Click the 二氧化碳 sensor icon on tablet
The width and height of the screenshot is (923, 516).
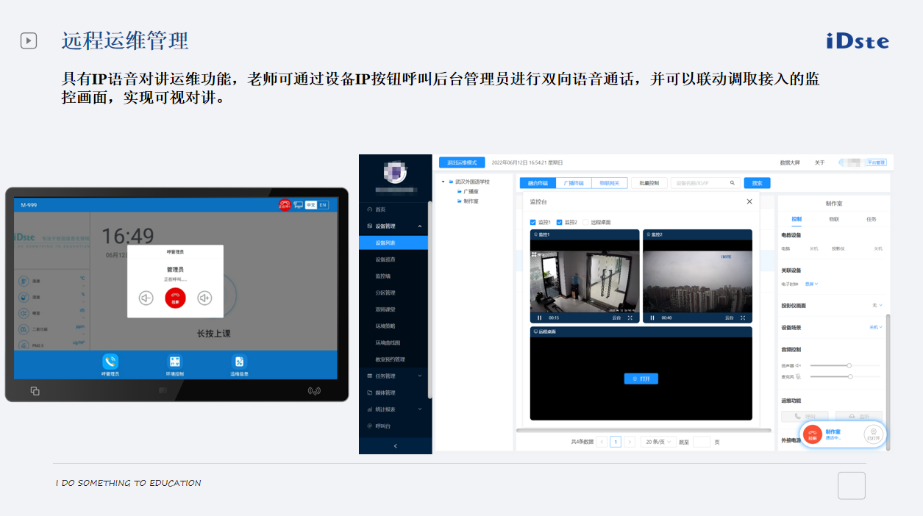[x=24, y=328]
